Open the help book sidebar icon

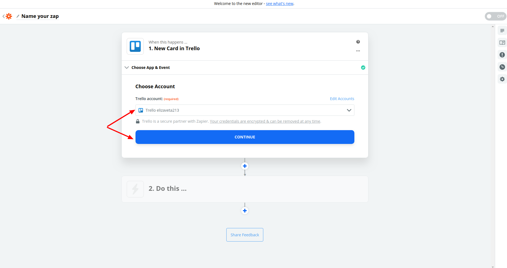[502, 43]
